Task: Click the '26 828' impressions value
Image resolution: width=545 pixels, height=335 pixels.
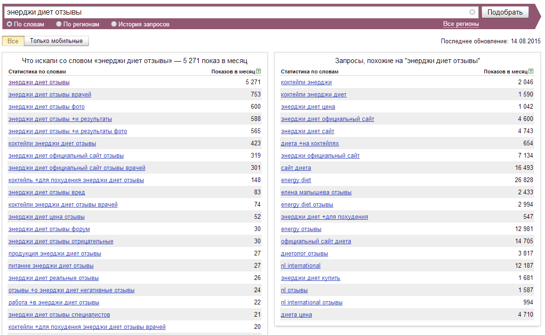Action: click(524, 180)
